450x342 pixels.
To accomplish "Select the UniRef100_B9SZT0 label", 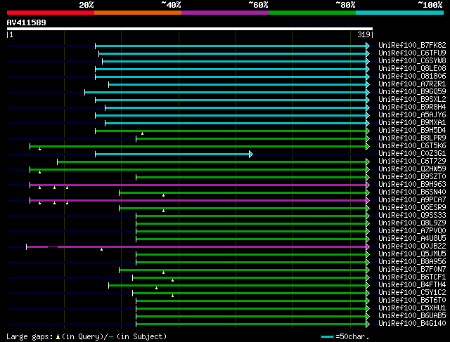I will [x=412, y=177].
